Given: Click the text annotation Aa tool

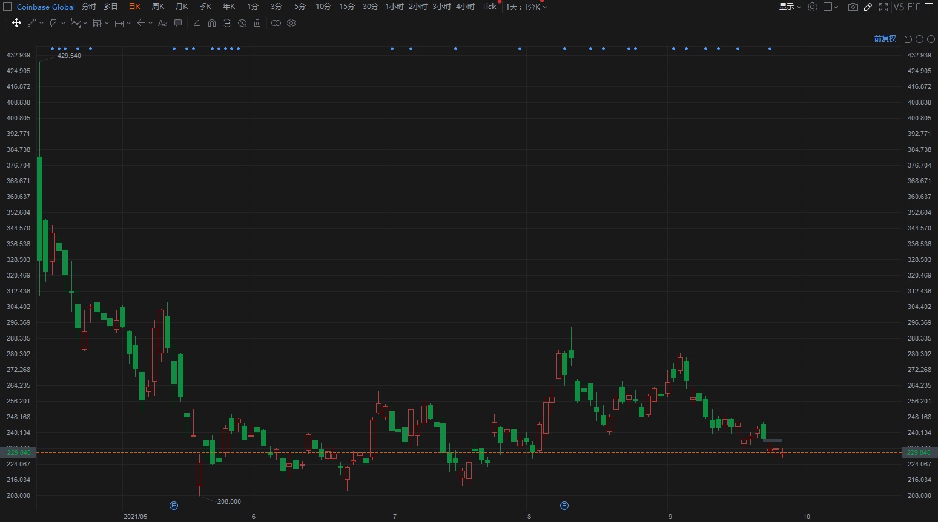Looking at the screenshot, I should 162,23.
